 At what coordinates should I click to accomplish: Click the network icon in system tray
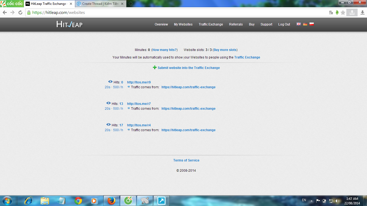click(x=331, y=201)
